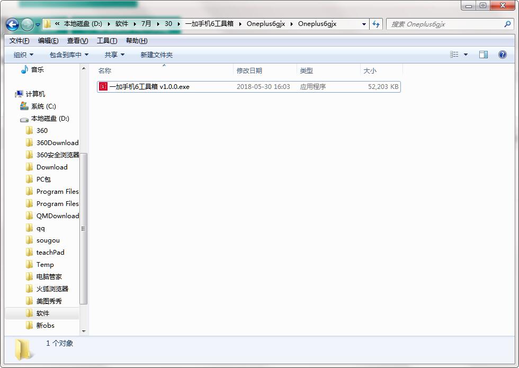This screenshot has width=519, height=368.
Task: Click the navigation pane scroll down arrow
Action: pos(84,331)
